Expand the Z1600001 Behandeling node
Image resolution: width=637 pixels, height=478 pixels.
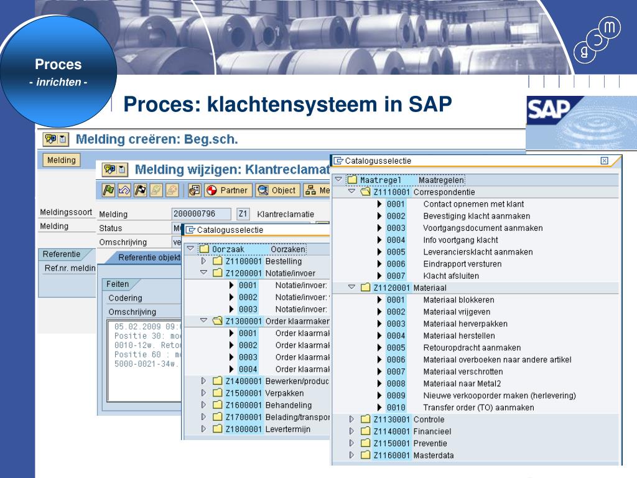[204, 405]
